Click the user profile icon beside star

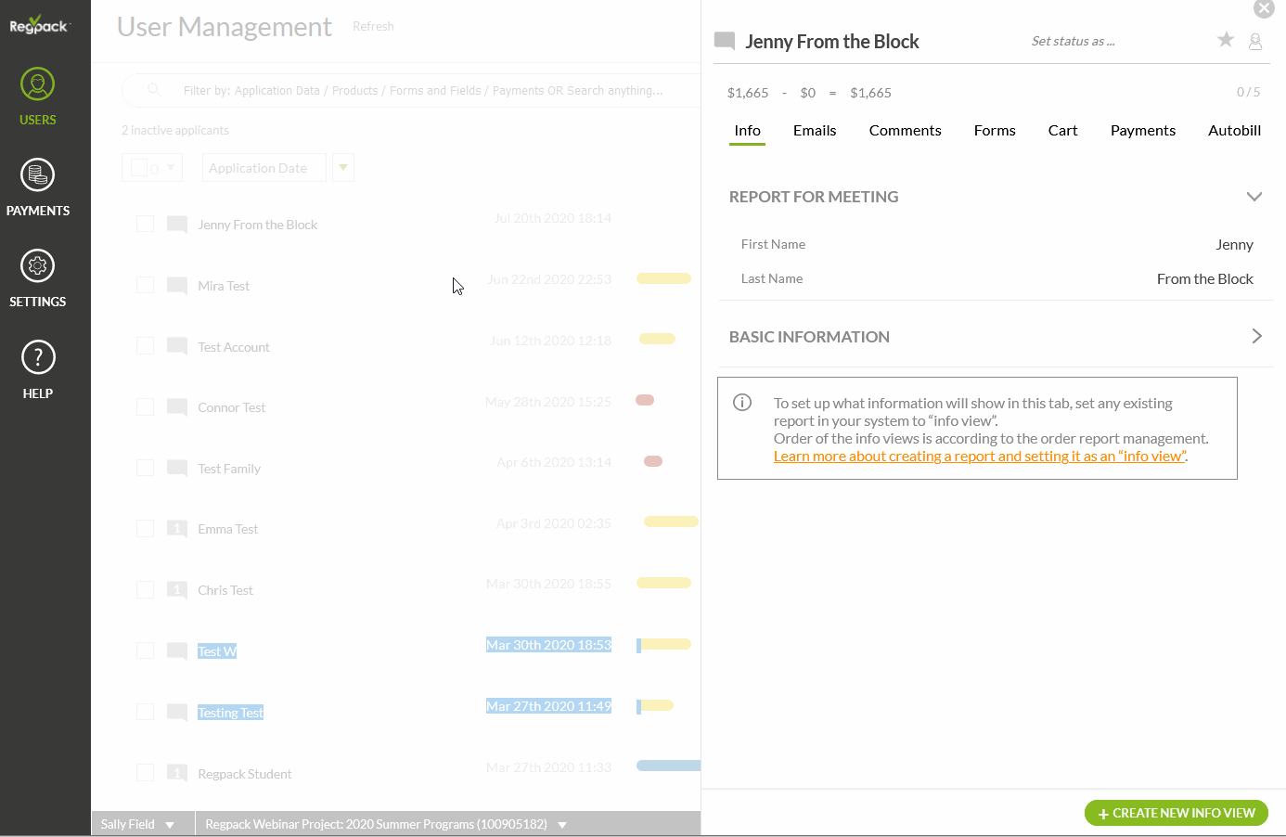click(x=1255, y=42)
